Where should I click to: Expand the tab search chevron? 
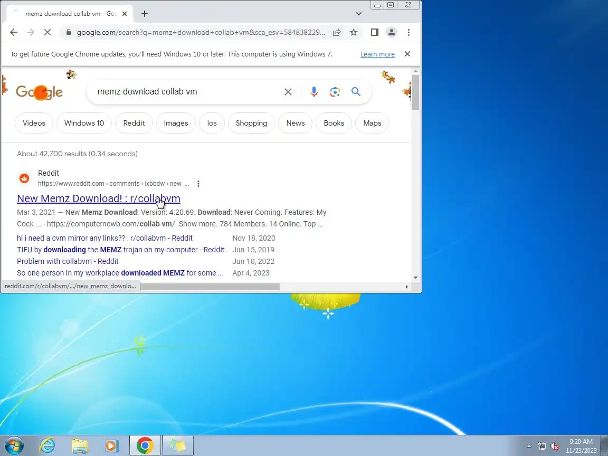[359, 14]
